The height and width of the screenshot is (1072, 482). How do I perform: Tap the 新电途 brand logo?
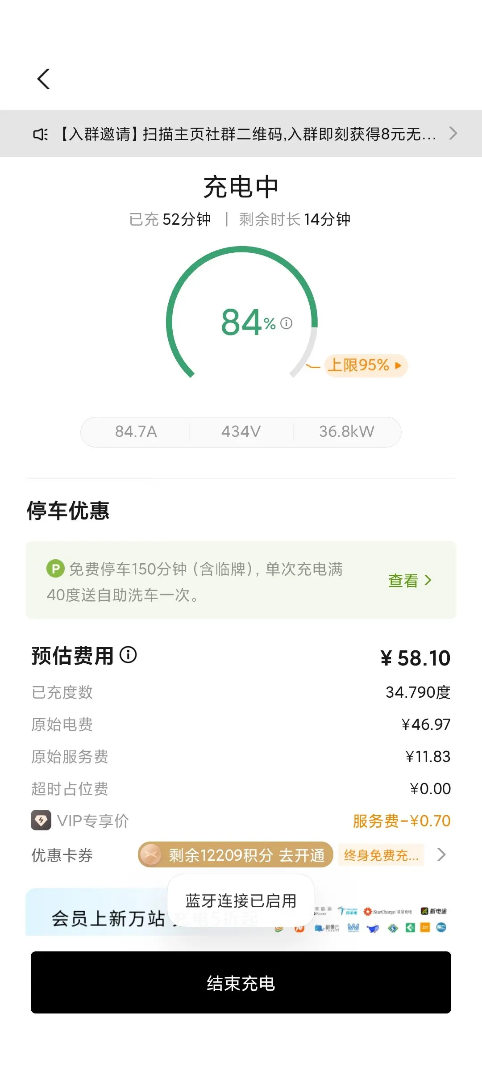pos(434,911)
